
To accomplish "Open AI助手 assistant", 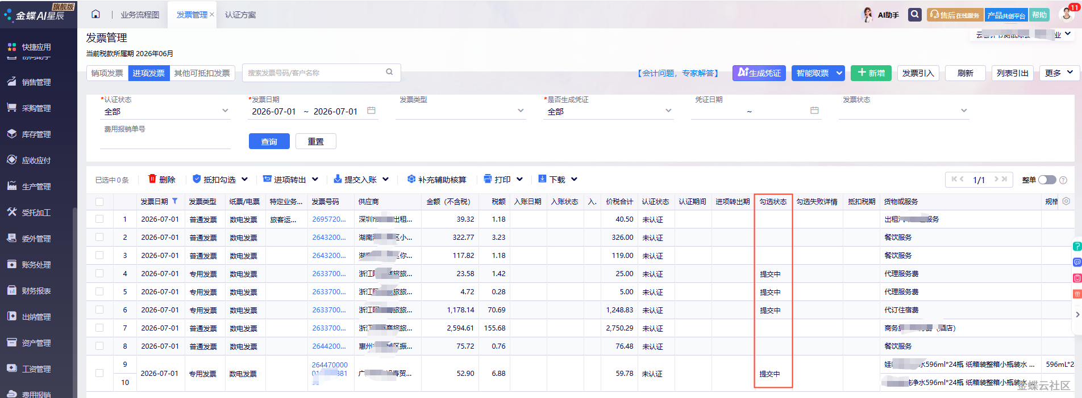I will (x=881, y=15).
